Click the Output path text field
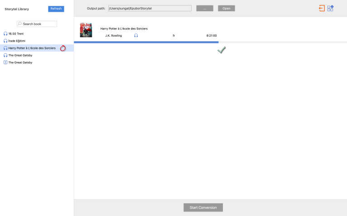The height and width of the screenshot is (216, 347). (150, 9)
